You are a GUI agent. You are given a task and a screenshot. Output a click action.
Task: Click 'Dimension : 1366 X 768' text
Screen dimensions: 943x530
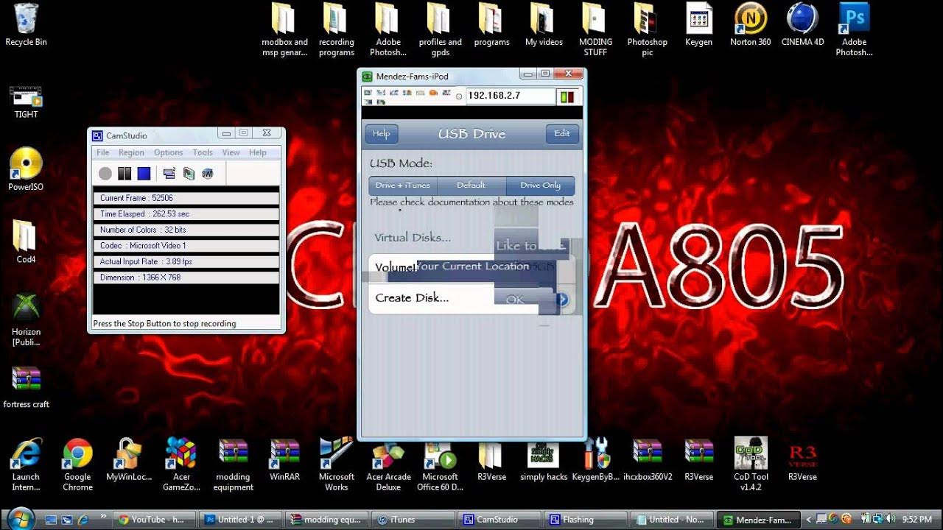pyautogui.click(x=140, y=278)
